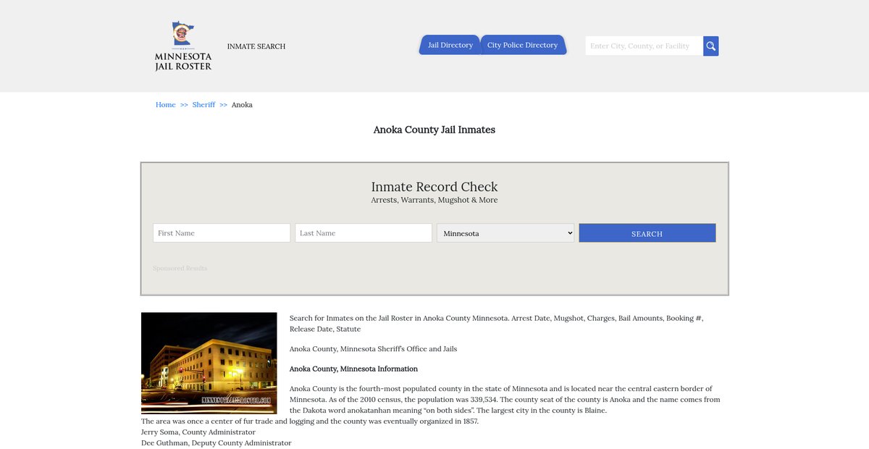Click the Inmate Record Check title
The height and width of the screenshot is (449, 869).
(434, 187)
